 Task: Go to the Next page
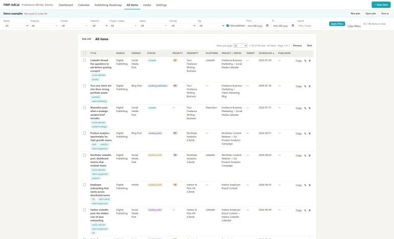tap(309, 46)
